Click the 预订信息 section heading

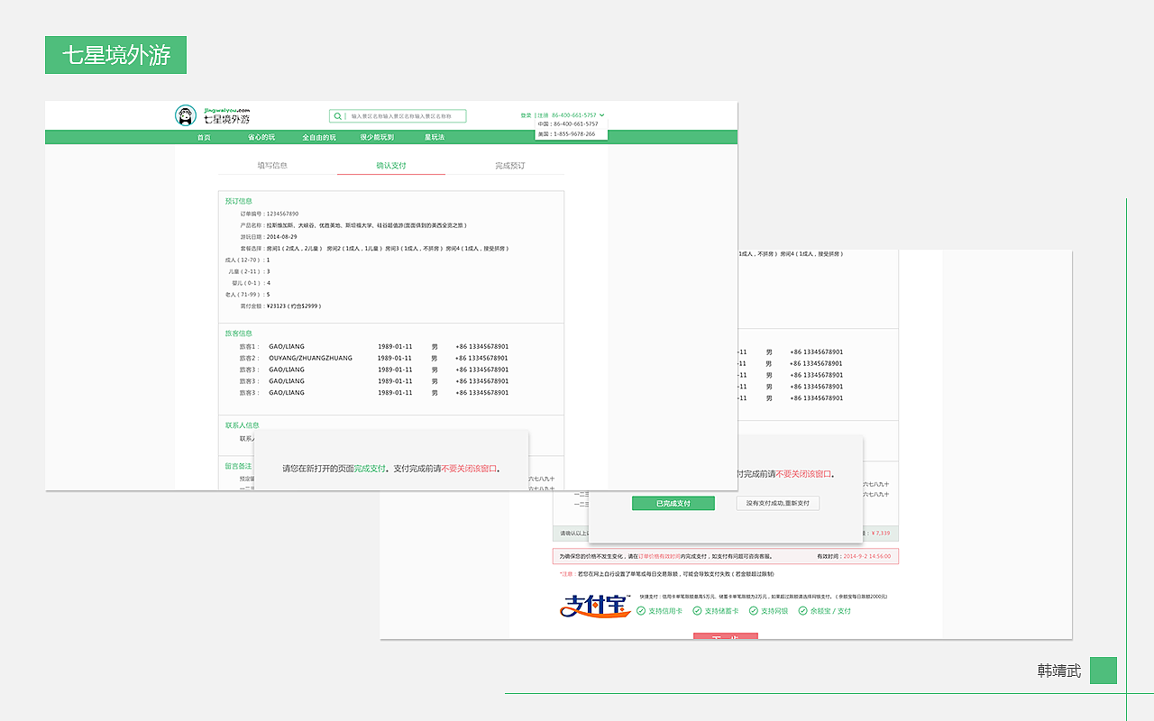tap(239, 201)
